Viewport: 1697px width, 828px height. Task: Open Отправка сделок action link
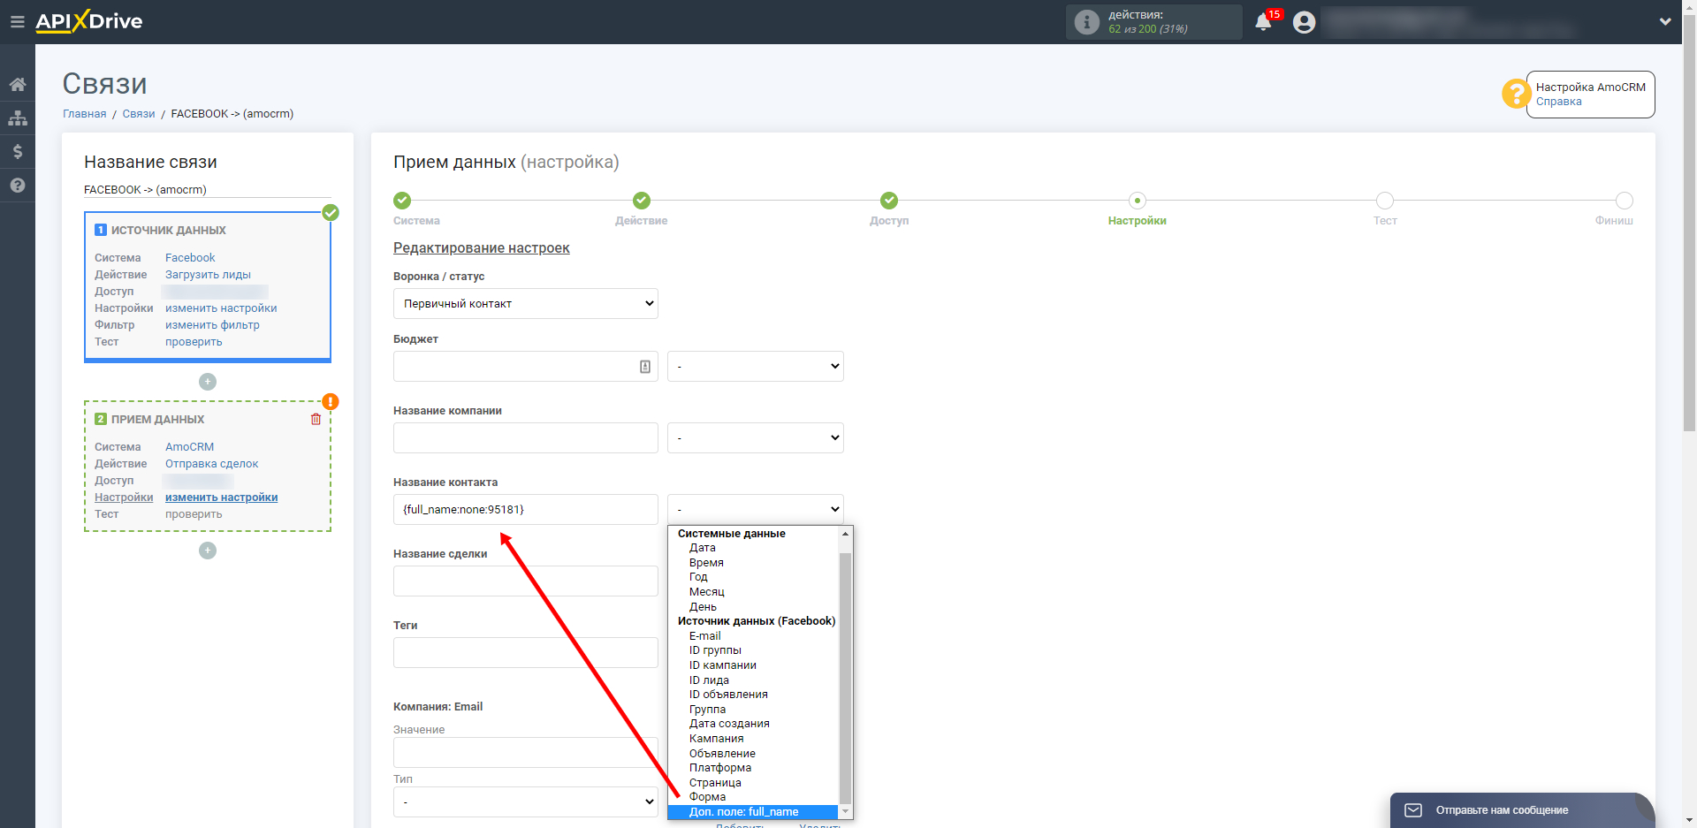coord(211,464)
